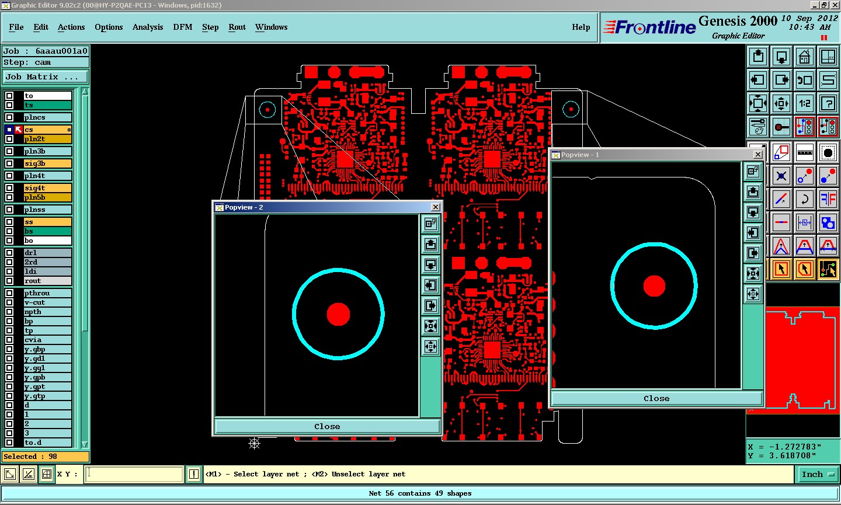The image size is (841, 505).
Task: Click layer list scroll down arrow
Action: tap(85, 444)
